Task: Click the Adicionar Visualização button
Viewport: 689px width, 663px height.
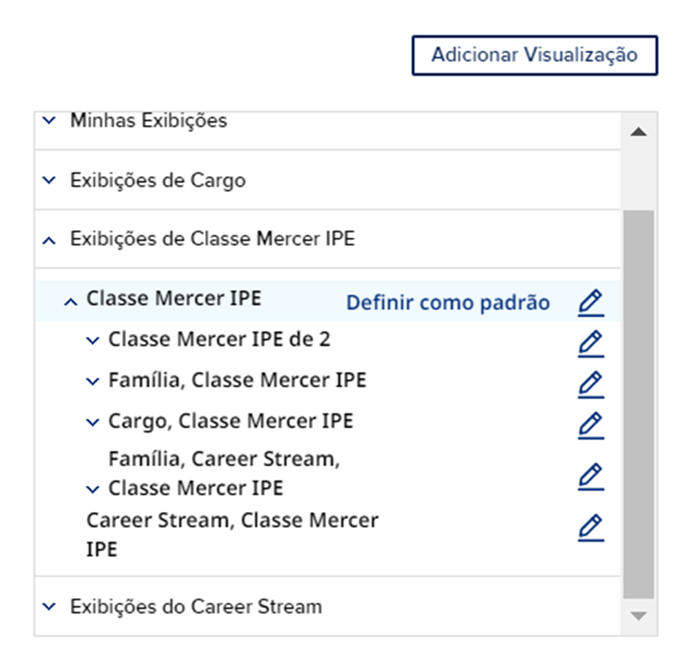Action: point(534,55)
